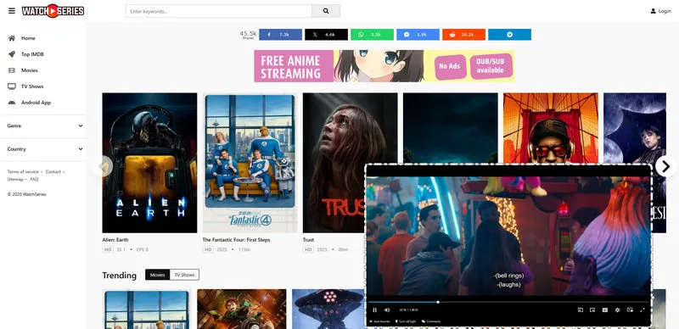Click The Fantastic Four: First Steps title
This screenshot has width=679, height=329.
pos(237,240)
